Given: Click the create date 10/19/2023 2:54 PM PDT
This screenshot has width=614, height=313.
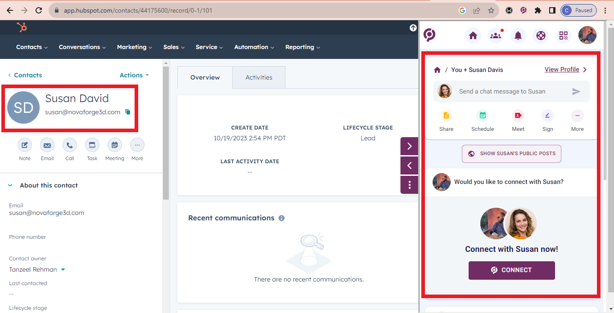Looking at the screenshot, I should click(x=250, y=138).
